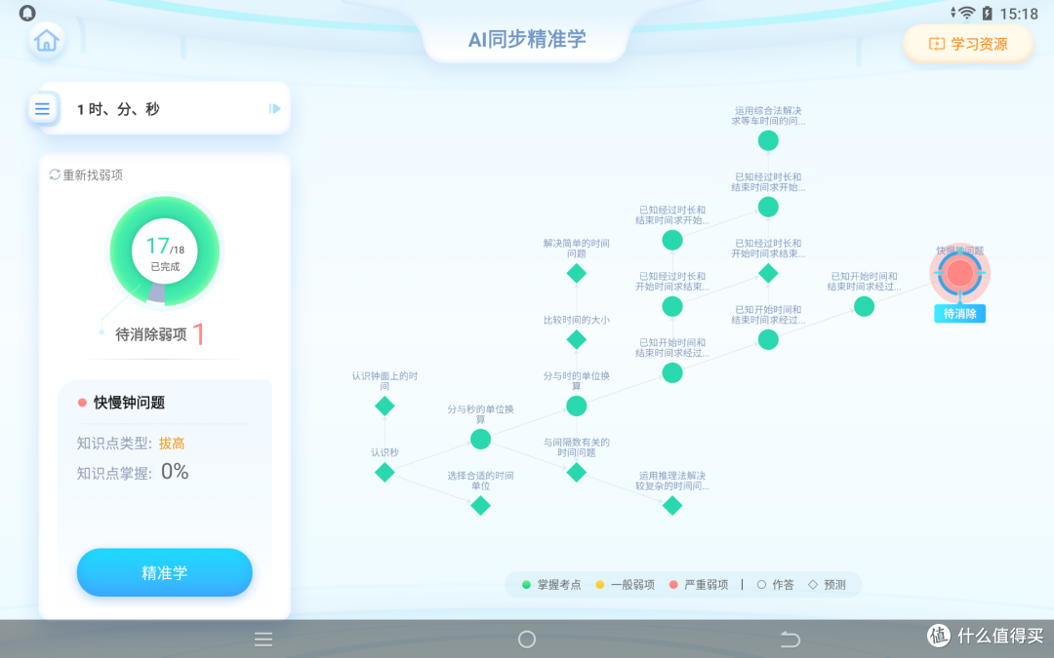Open the Android recent-apps menu button
Image resolution: width=1054 pixels, height=658 pixels.
tap(263, 639)
